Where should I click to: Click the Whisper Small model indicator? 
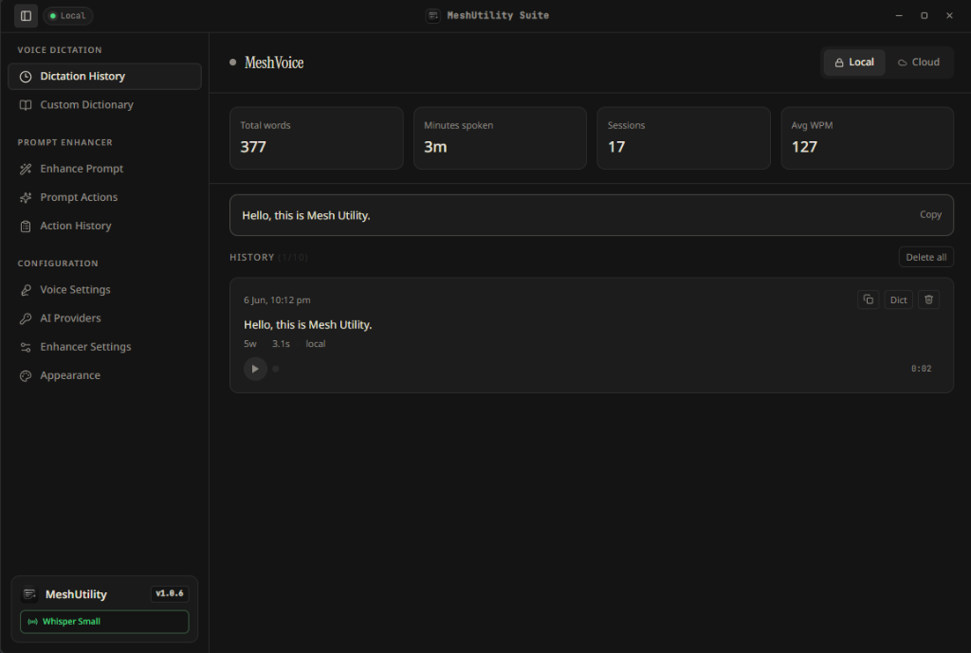[104, 622]
